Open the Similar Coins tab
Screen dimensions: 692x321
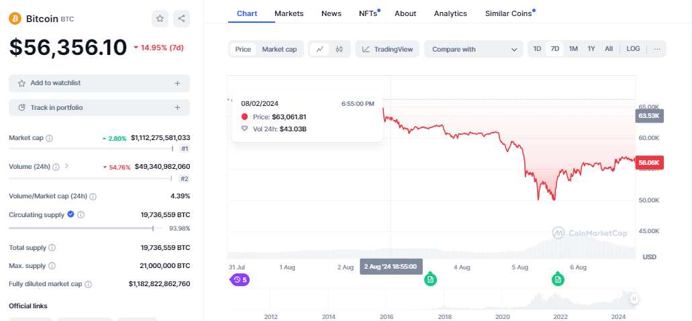tap(508, 13)
